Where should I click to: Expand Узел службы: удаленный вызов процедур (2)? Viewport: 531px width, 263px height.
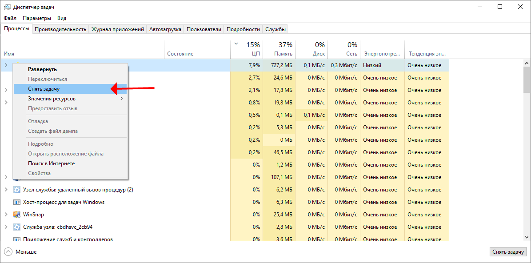pos(6,190)
